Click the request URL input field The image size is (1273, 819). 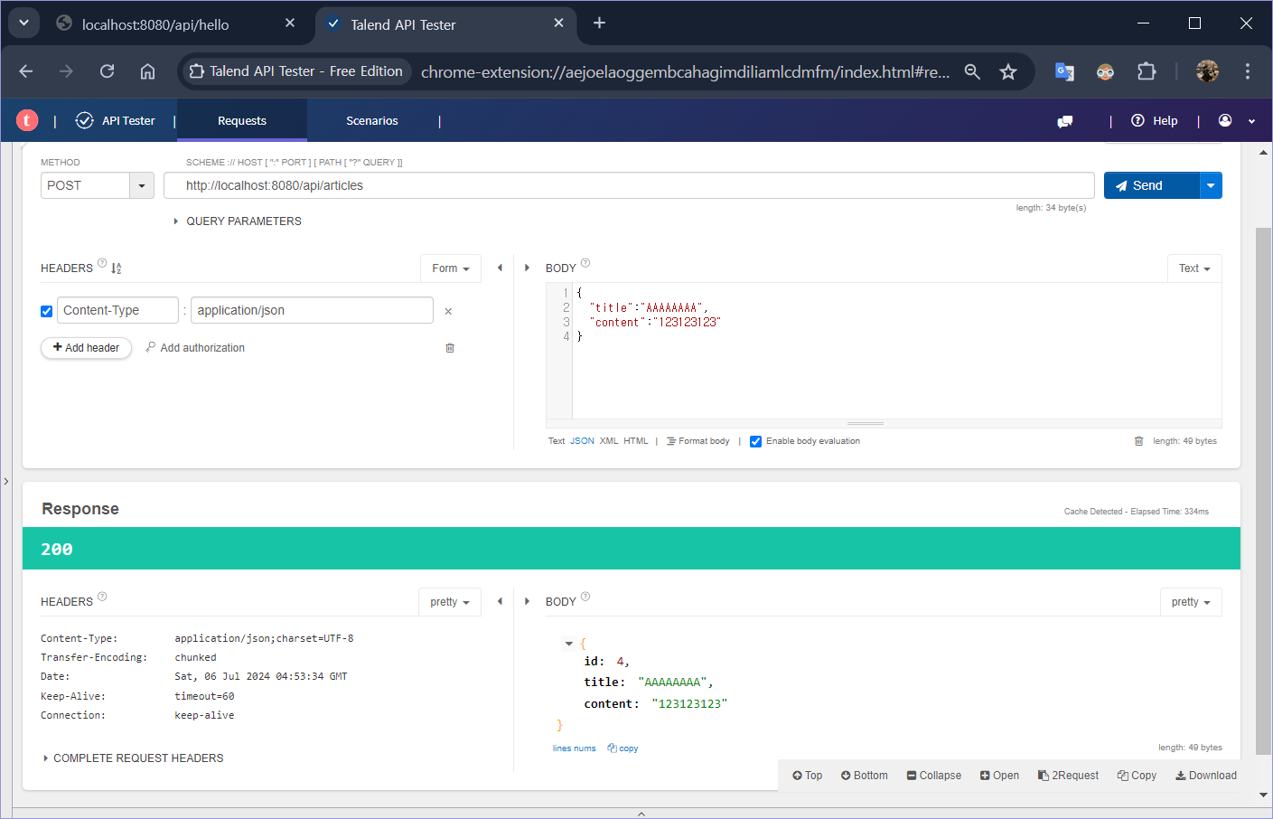(x=629, y=185)
